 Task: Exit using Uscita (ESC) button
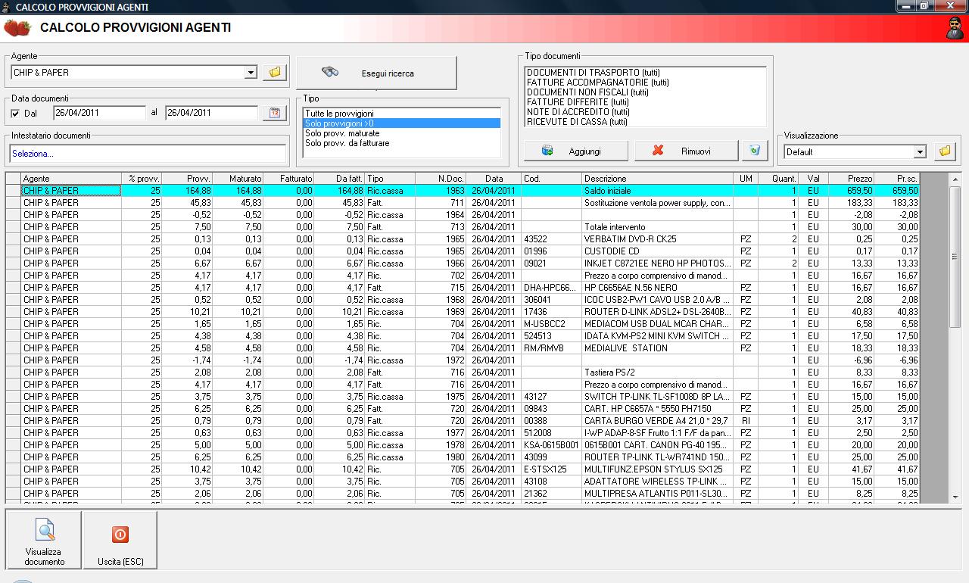click(120, 541)
